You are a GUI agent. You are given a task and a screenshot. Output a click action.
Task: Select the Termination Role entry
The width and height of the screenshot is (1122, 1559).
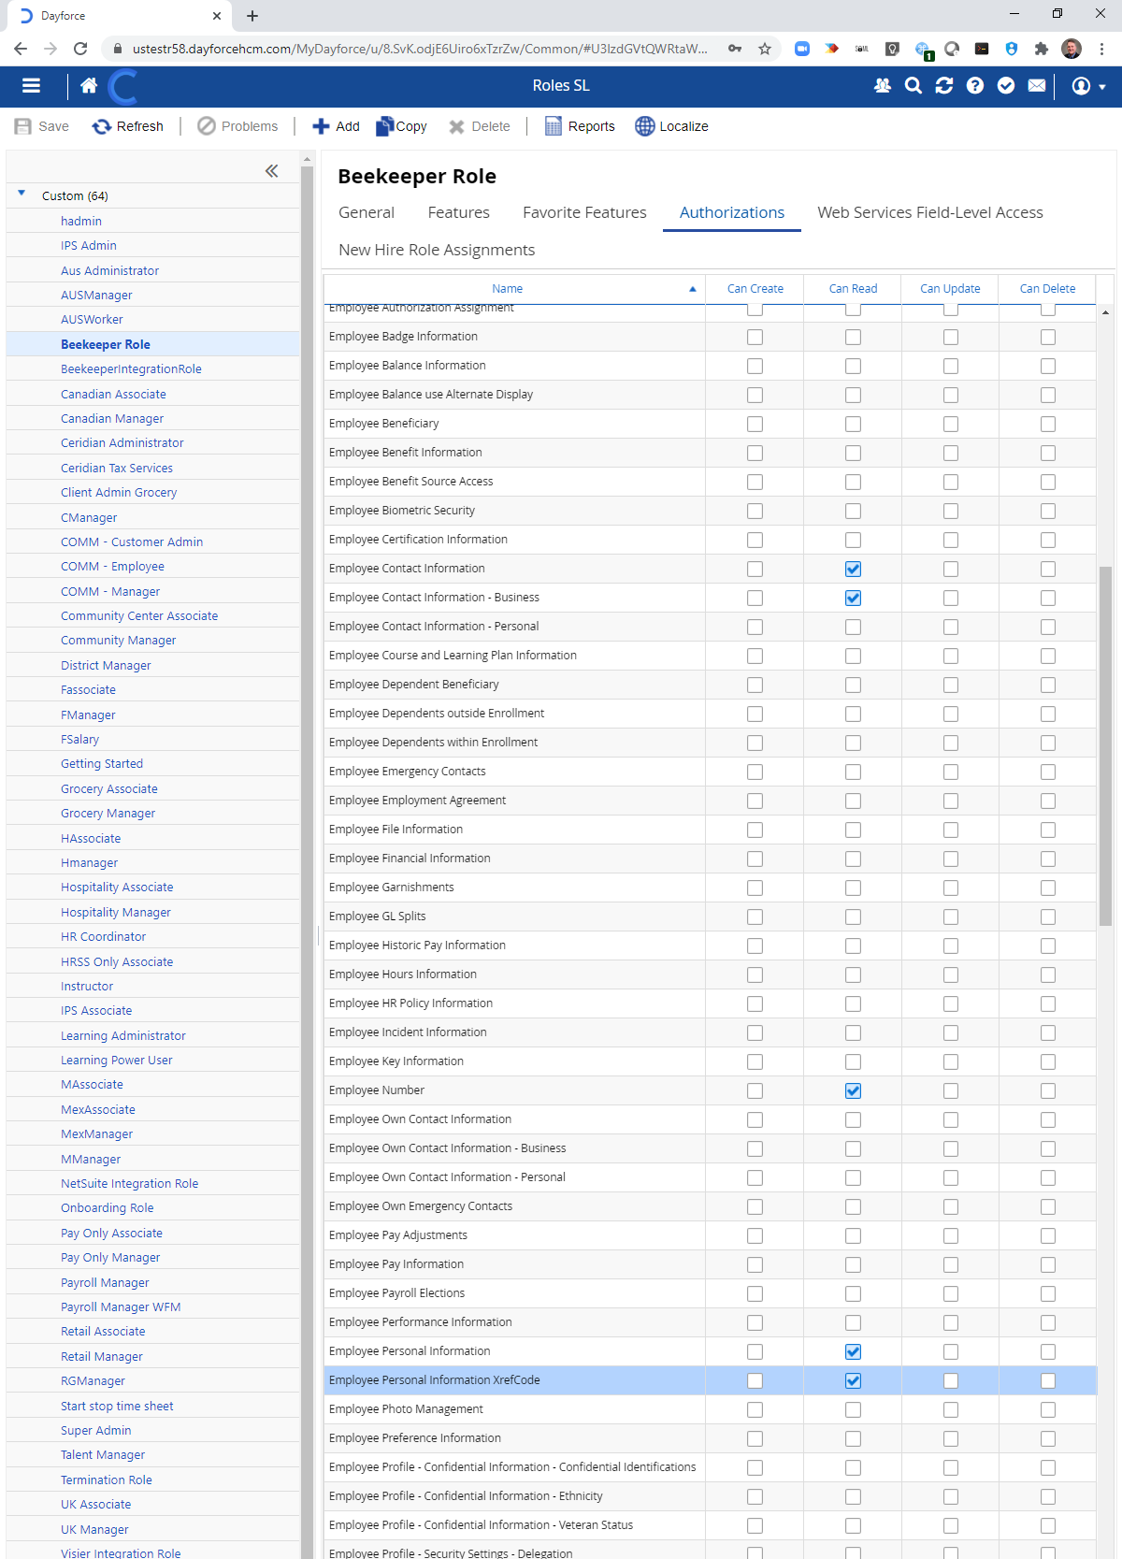click(107, 1480)
